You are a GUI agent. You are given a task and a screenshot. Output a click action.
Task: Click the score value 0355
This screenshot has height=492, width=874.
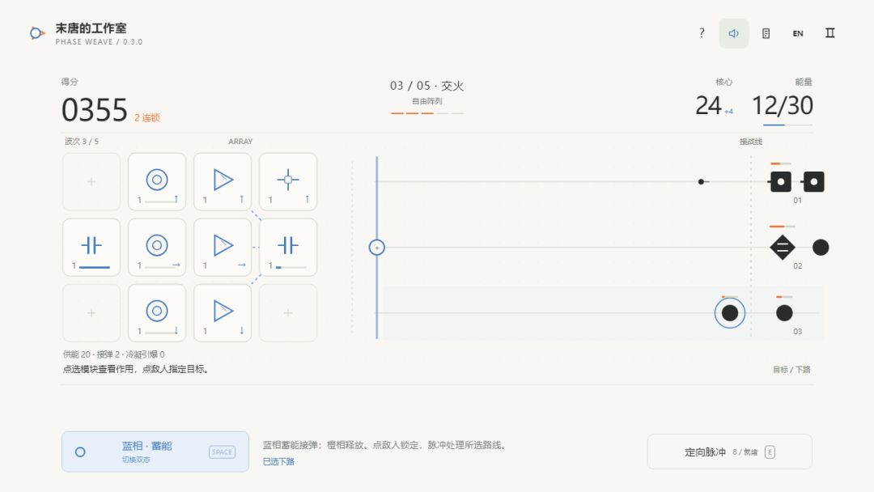pos(94,110)
